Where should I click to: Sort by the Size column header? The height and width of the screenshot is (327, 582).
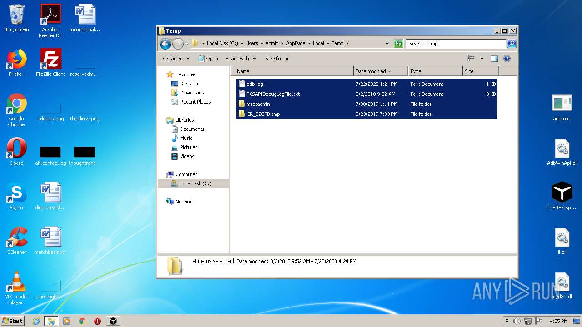(481, 71)
